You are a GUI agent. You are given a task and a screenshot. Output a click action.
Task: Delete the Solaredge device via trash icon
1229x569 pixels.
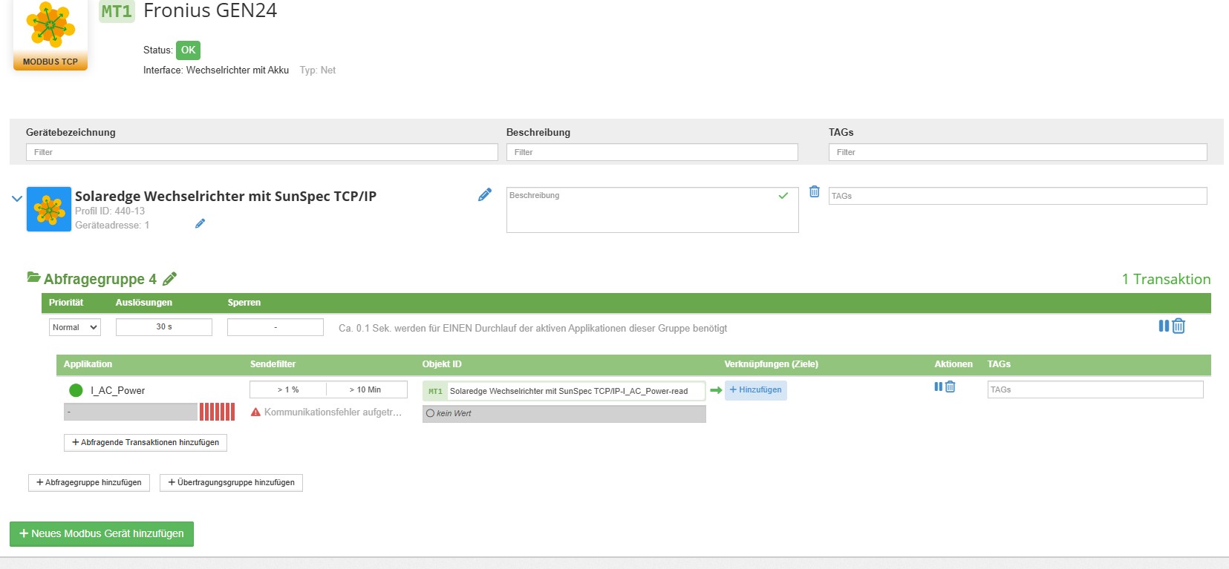pyautogui.click(x=814, y=191)
